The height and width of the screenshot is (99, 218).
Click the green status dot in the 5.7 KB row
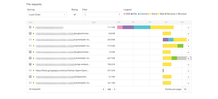(34, 77)
